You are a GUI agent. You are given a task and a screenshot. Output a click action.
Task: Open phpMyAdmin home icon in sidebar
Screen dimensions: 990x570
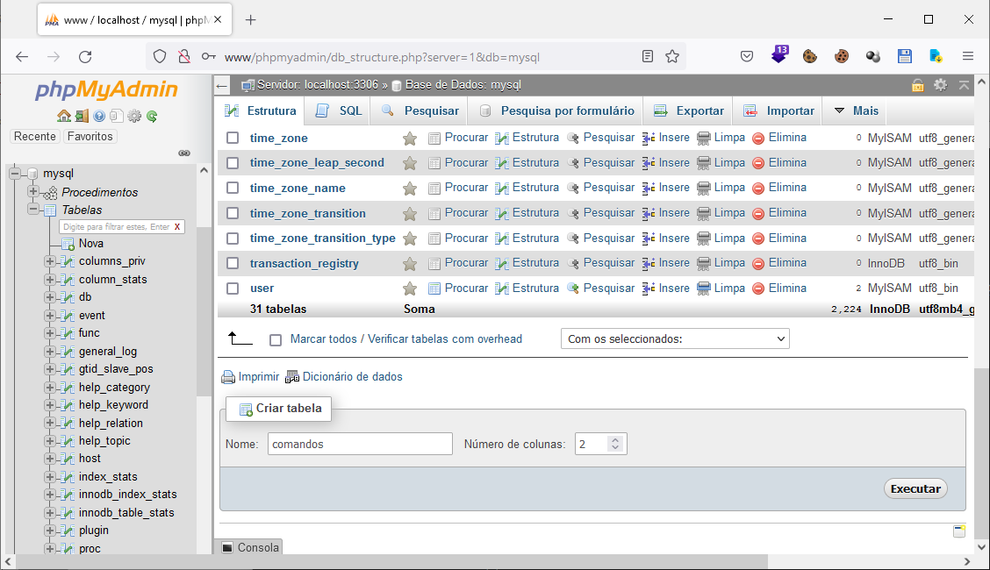[64, 116]
